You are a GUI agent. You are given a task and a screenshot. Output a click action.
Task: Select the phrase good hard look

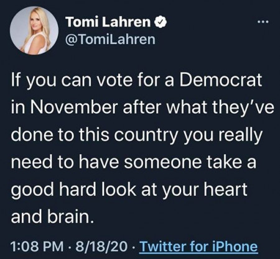73,190
